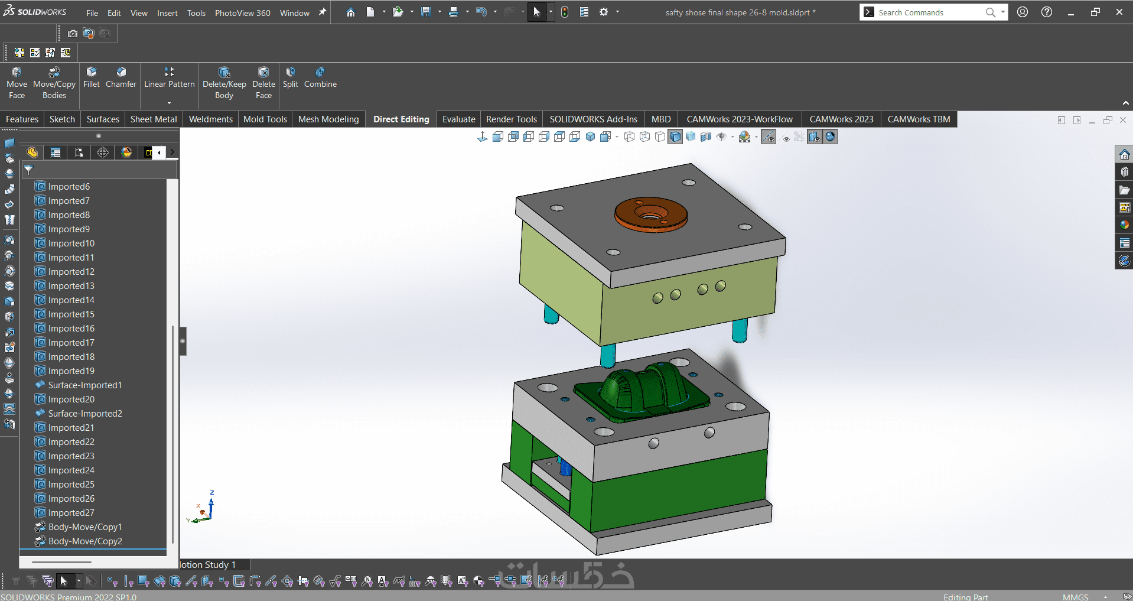
Task: Open the DisplayManager appearance sphere tab
Action: pos(126,152)
